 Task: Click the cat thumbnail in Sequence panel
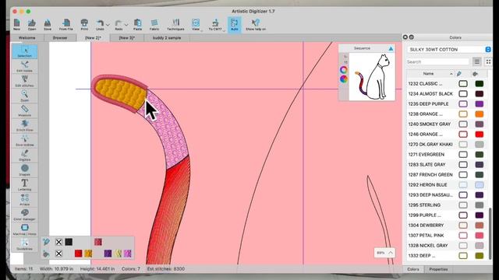(x=372, y=76)
